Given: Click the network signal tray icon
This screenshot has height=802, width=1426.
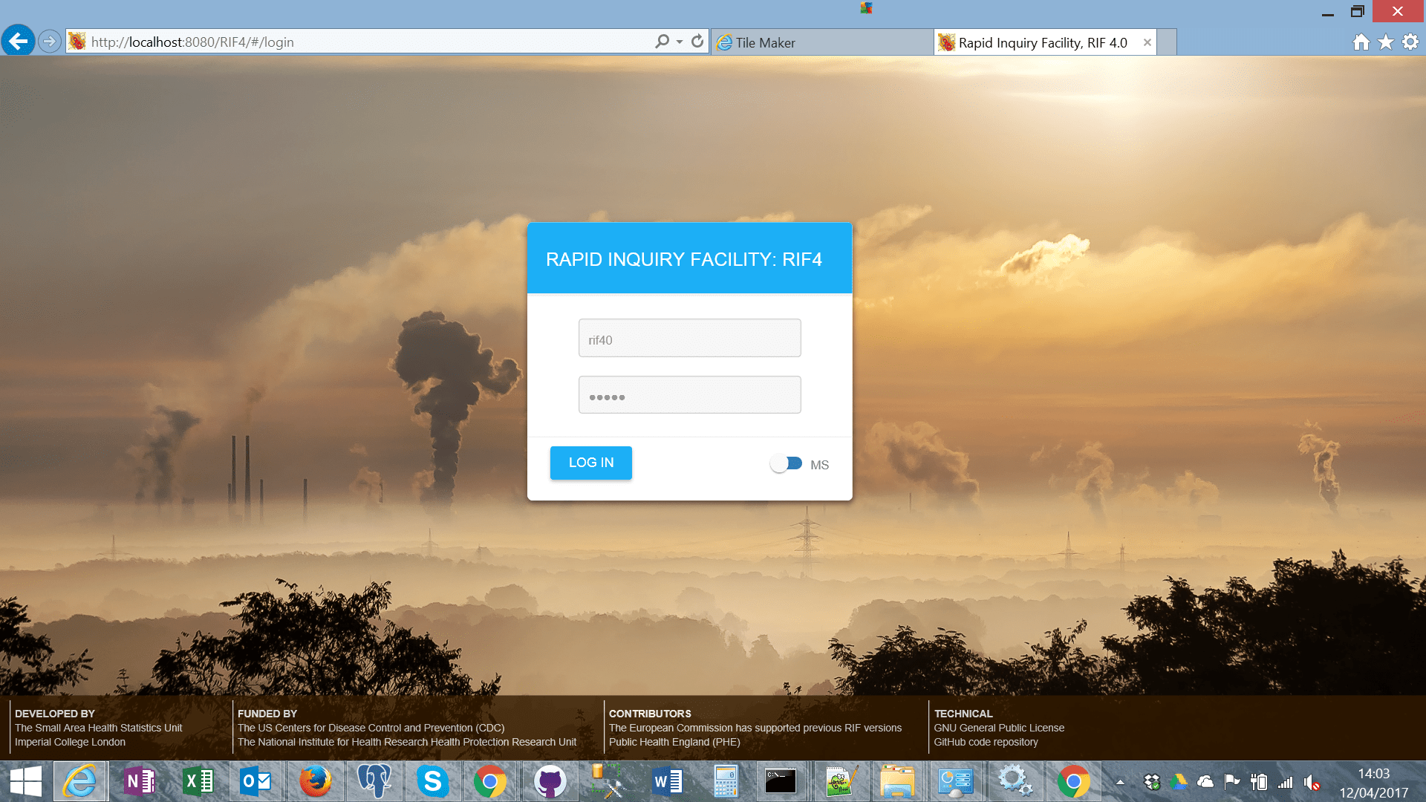Looking at the screenshot, I should [x=1286, y=782].
